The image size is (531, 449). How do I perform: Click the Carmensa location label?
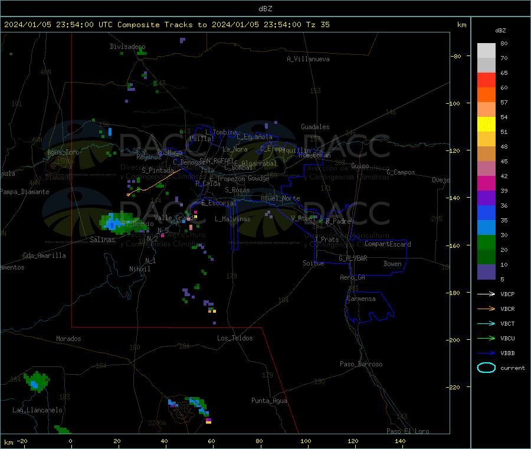(361, 299)
